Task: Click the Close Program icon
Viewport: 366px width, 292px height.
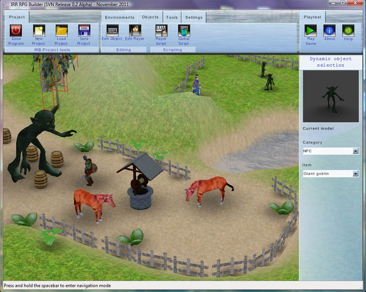Action: [x=16, y=31]
